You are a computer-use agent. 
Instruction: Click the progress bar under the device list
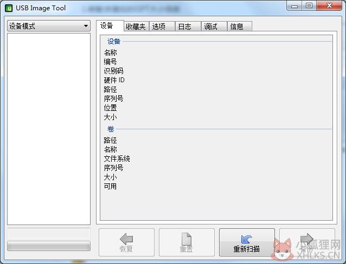coord(49,246)
